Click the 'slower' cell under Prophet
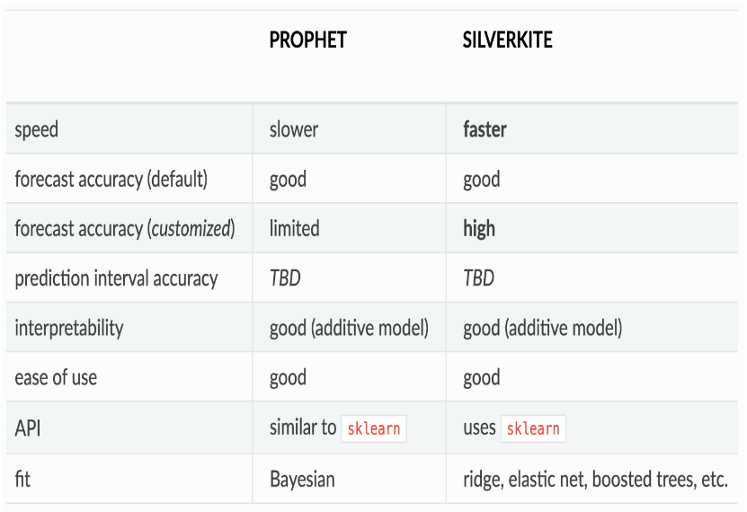The height and width of the screenshot is (512, 747). 293,129
